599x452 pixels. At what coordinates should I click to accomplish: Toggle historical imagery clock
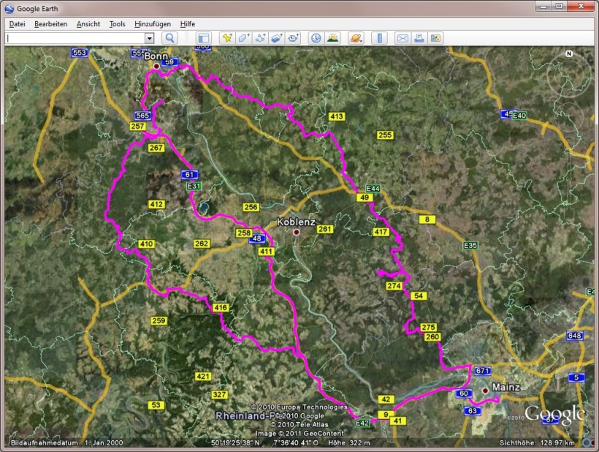coord(316,38)
